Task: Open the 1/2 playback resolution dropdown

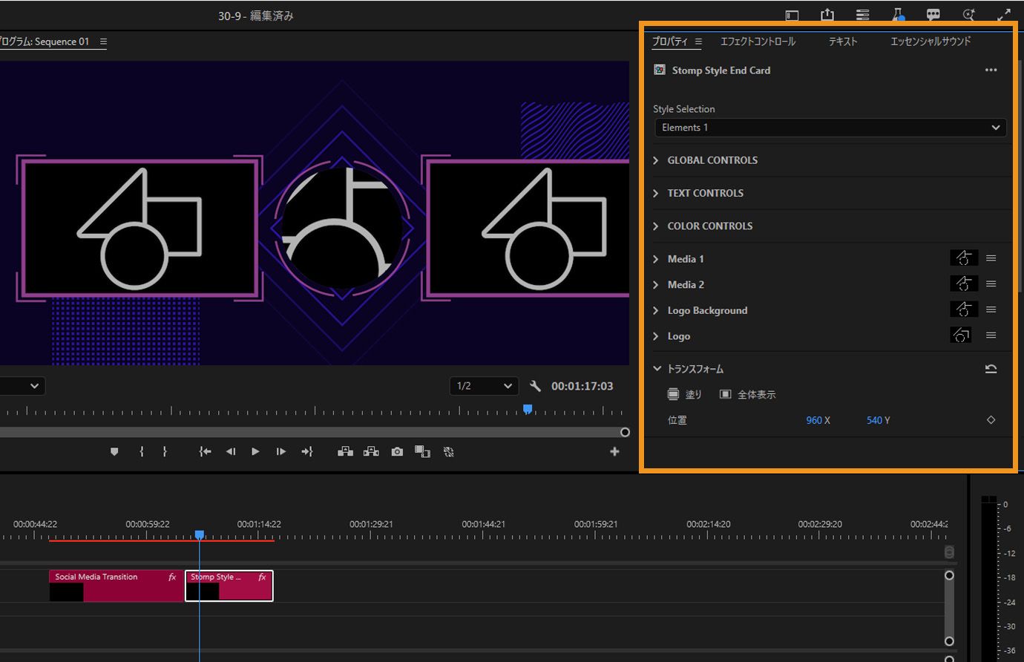Action: [x=484, y=386]
